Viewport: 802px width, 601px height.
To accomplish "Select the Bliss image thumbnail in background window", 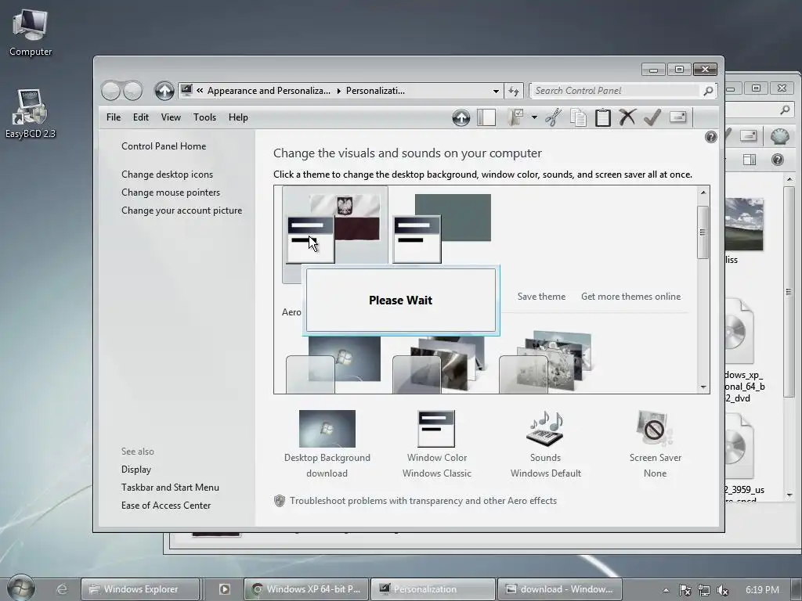I will pyautogui.click(x=744, y=225).
